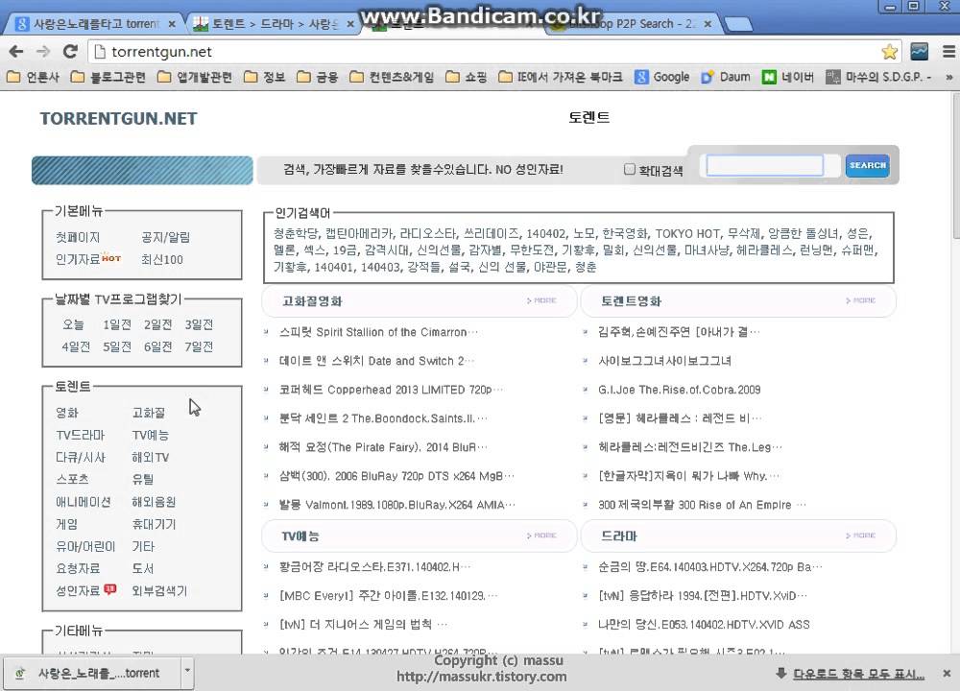Image resolution: width=960 pixels, height=691 pixels.
Task: Expand 드라마 section MORE link
Action: (x=861, y=536)
